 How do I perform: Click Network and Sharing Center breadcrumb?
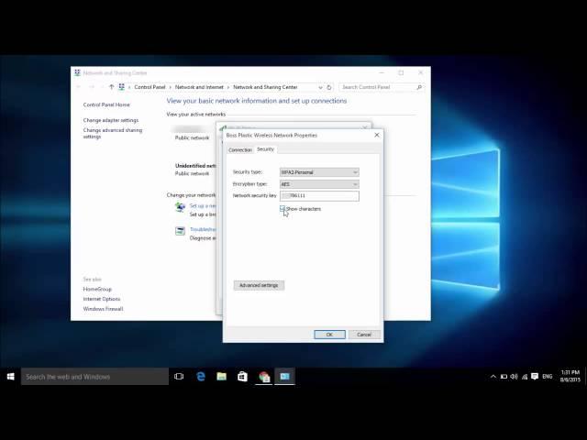[265, 87]
